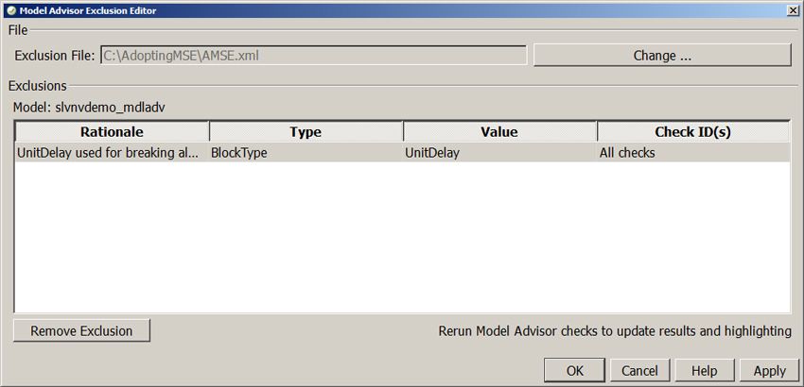Cancel the exclusion changes
The image size is (804, 387).
(x=639, y=371)
